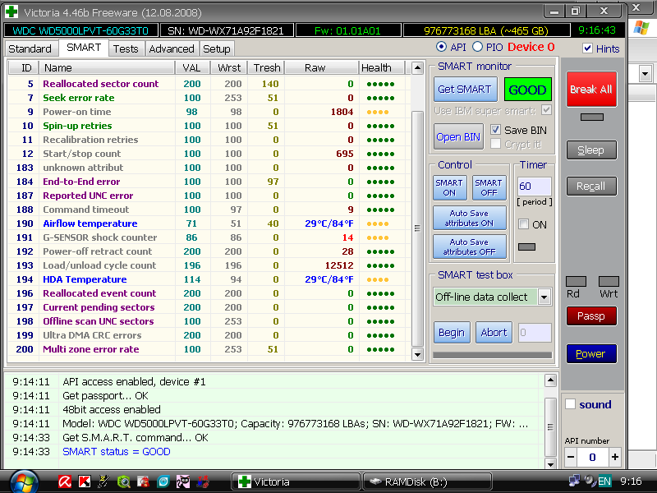Image resolution: width=657 pixels, height=493 pixels.
Task: Open the Tests tab
Action: pos(126,48)
